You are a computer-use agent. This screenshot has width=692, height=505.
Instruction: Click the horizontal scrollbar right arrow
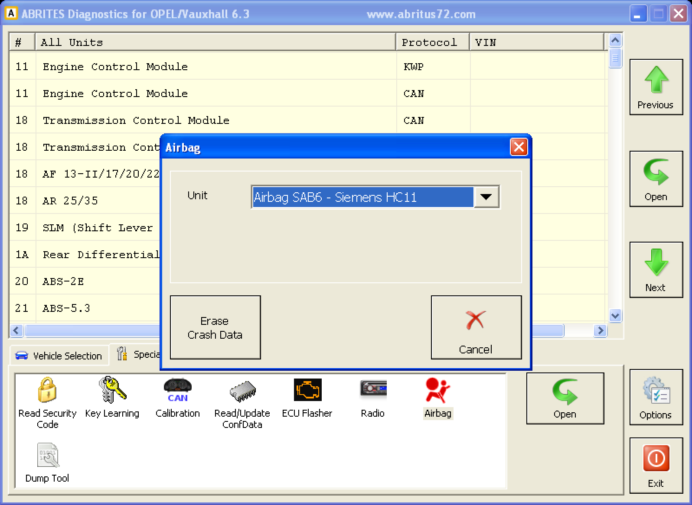(601, 331)
